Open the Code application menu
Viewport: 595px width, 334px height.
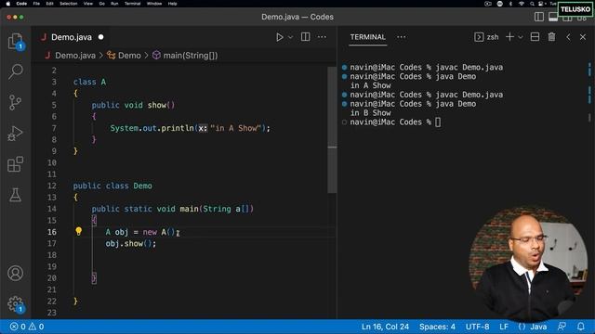(x=21, y=4)
